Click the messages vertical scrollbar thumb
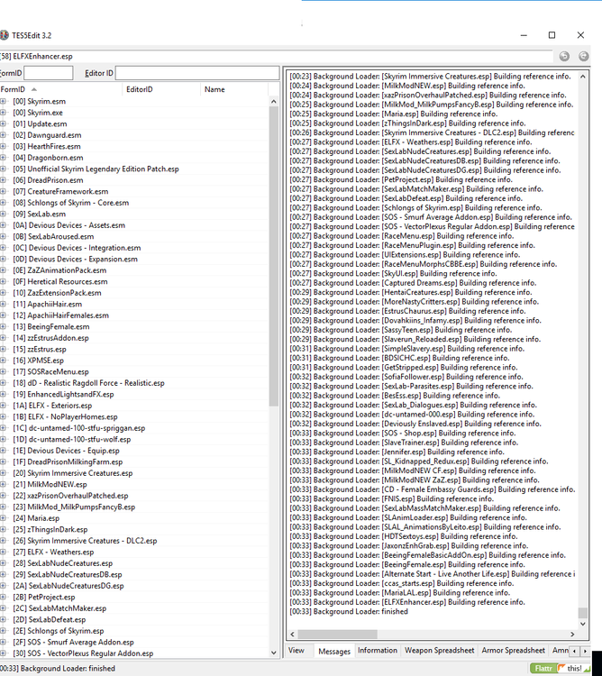Image resolution: width=602 pixels, height=676 pixels. pyautogui.click(x=582, y=613)
